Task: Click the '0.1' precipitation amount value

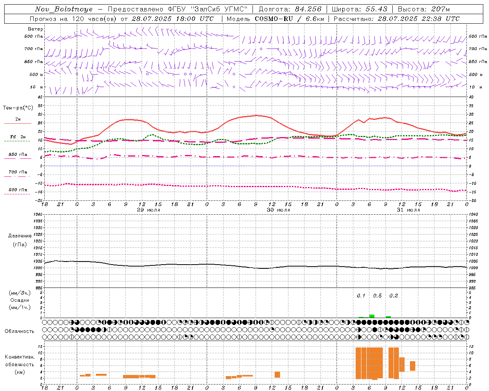Action: click(361, 296)
